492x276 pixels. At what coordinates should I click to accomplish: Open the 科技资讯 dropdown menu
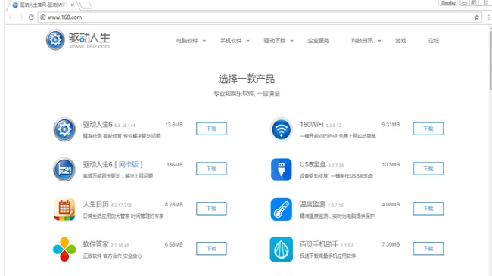[366, 41]
